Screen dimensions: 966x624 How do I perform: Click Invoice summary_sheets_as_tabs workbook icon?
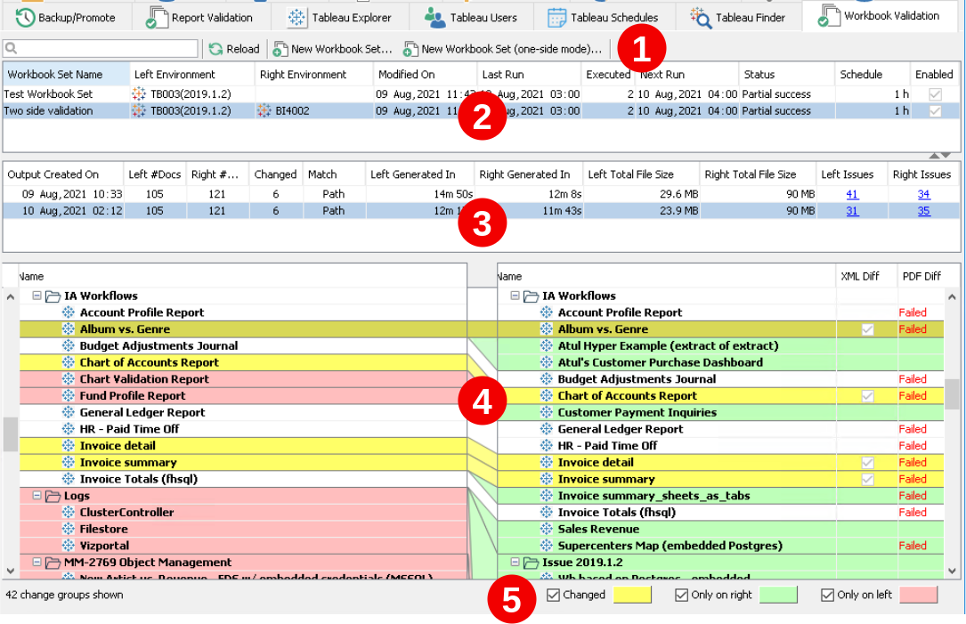point(547,495)
